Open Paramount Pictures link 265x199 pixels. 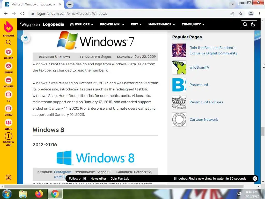point(206,102)
